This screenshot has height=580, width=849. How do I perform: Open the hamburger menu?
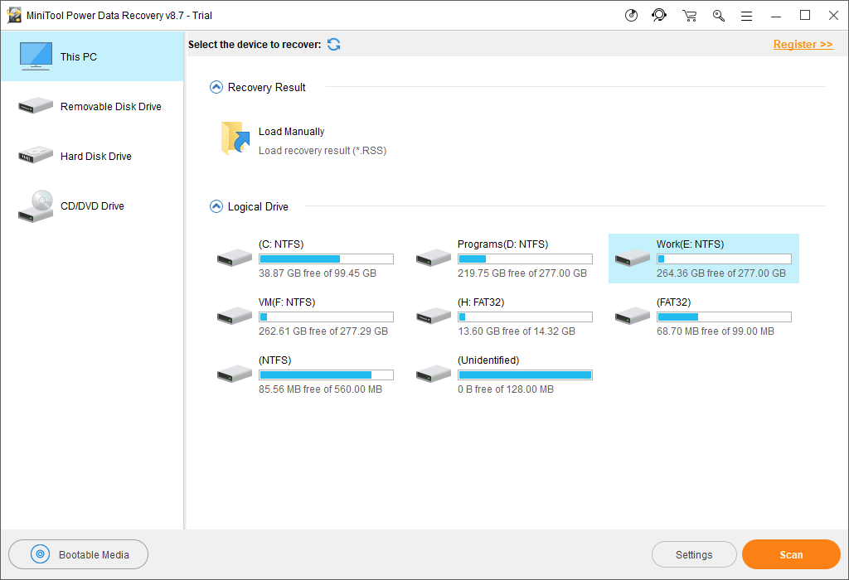[747, 15]
